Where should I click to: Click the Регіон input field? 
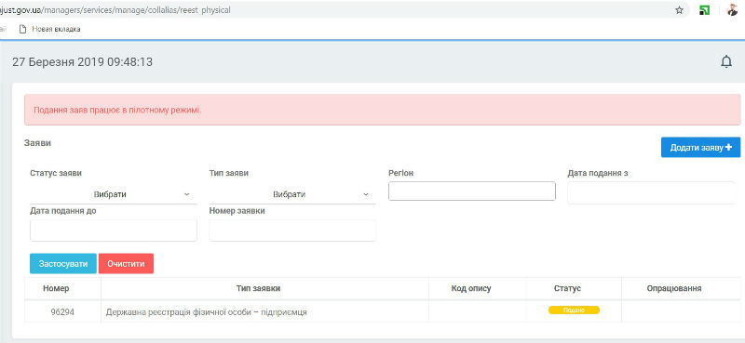pyautogui.click(x=472, y=191)
